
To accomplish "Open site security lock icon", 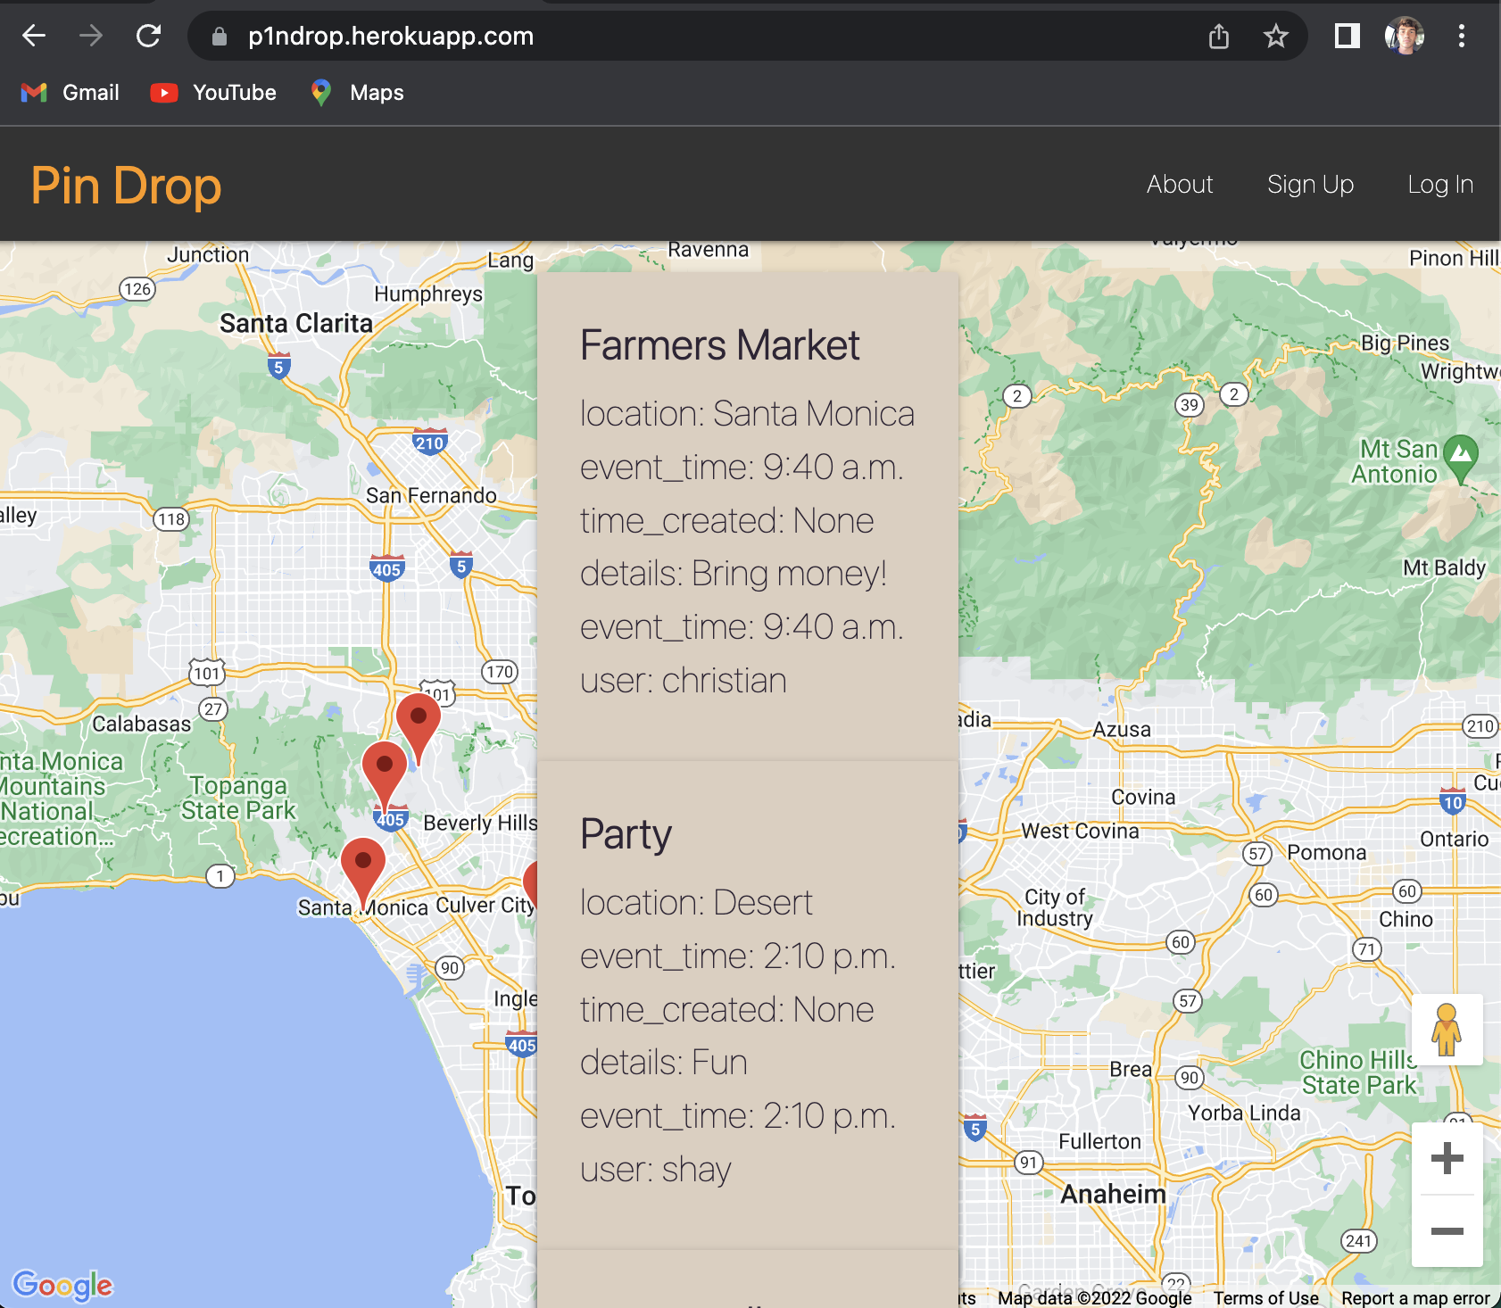I will click(219, 37).
